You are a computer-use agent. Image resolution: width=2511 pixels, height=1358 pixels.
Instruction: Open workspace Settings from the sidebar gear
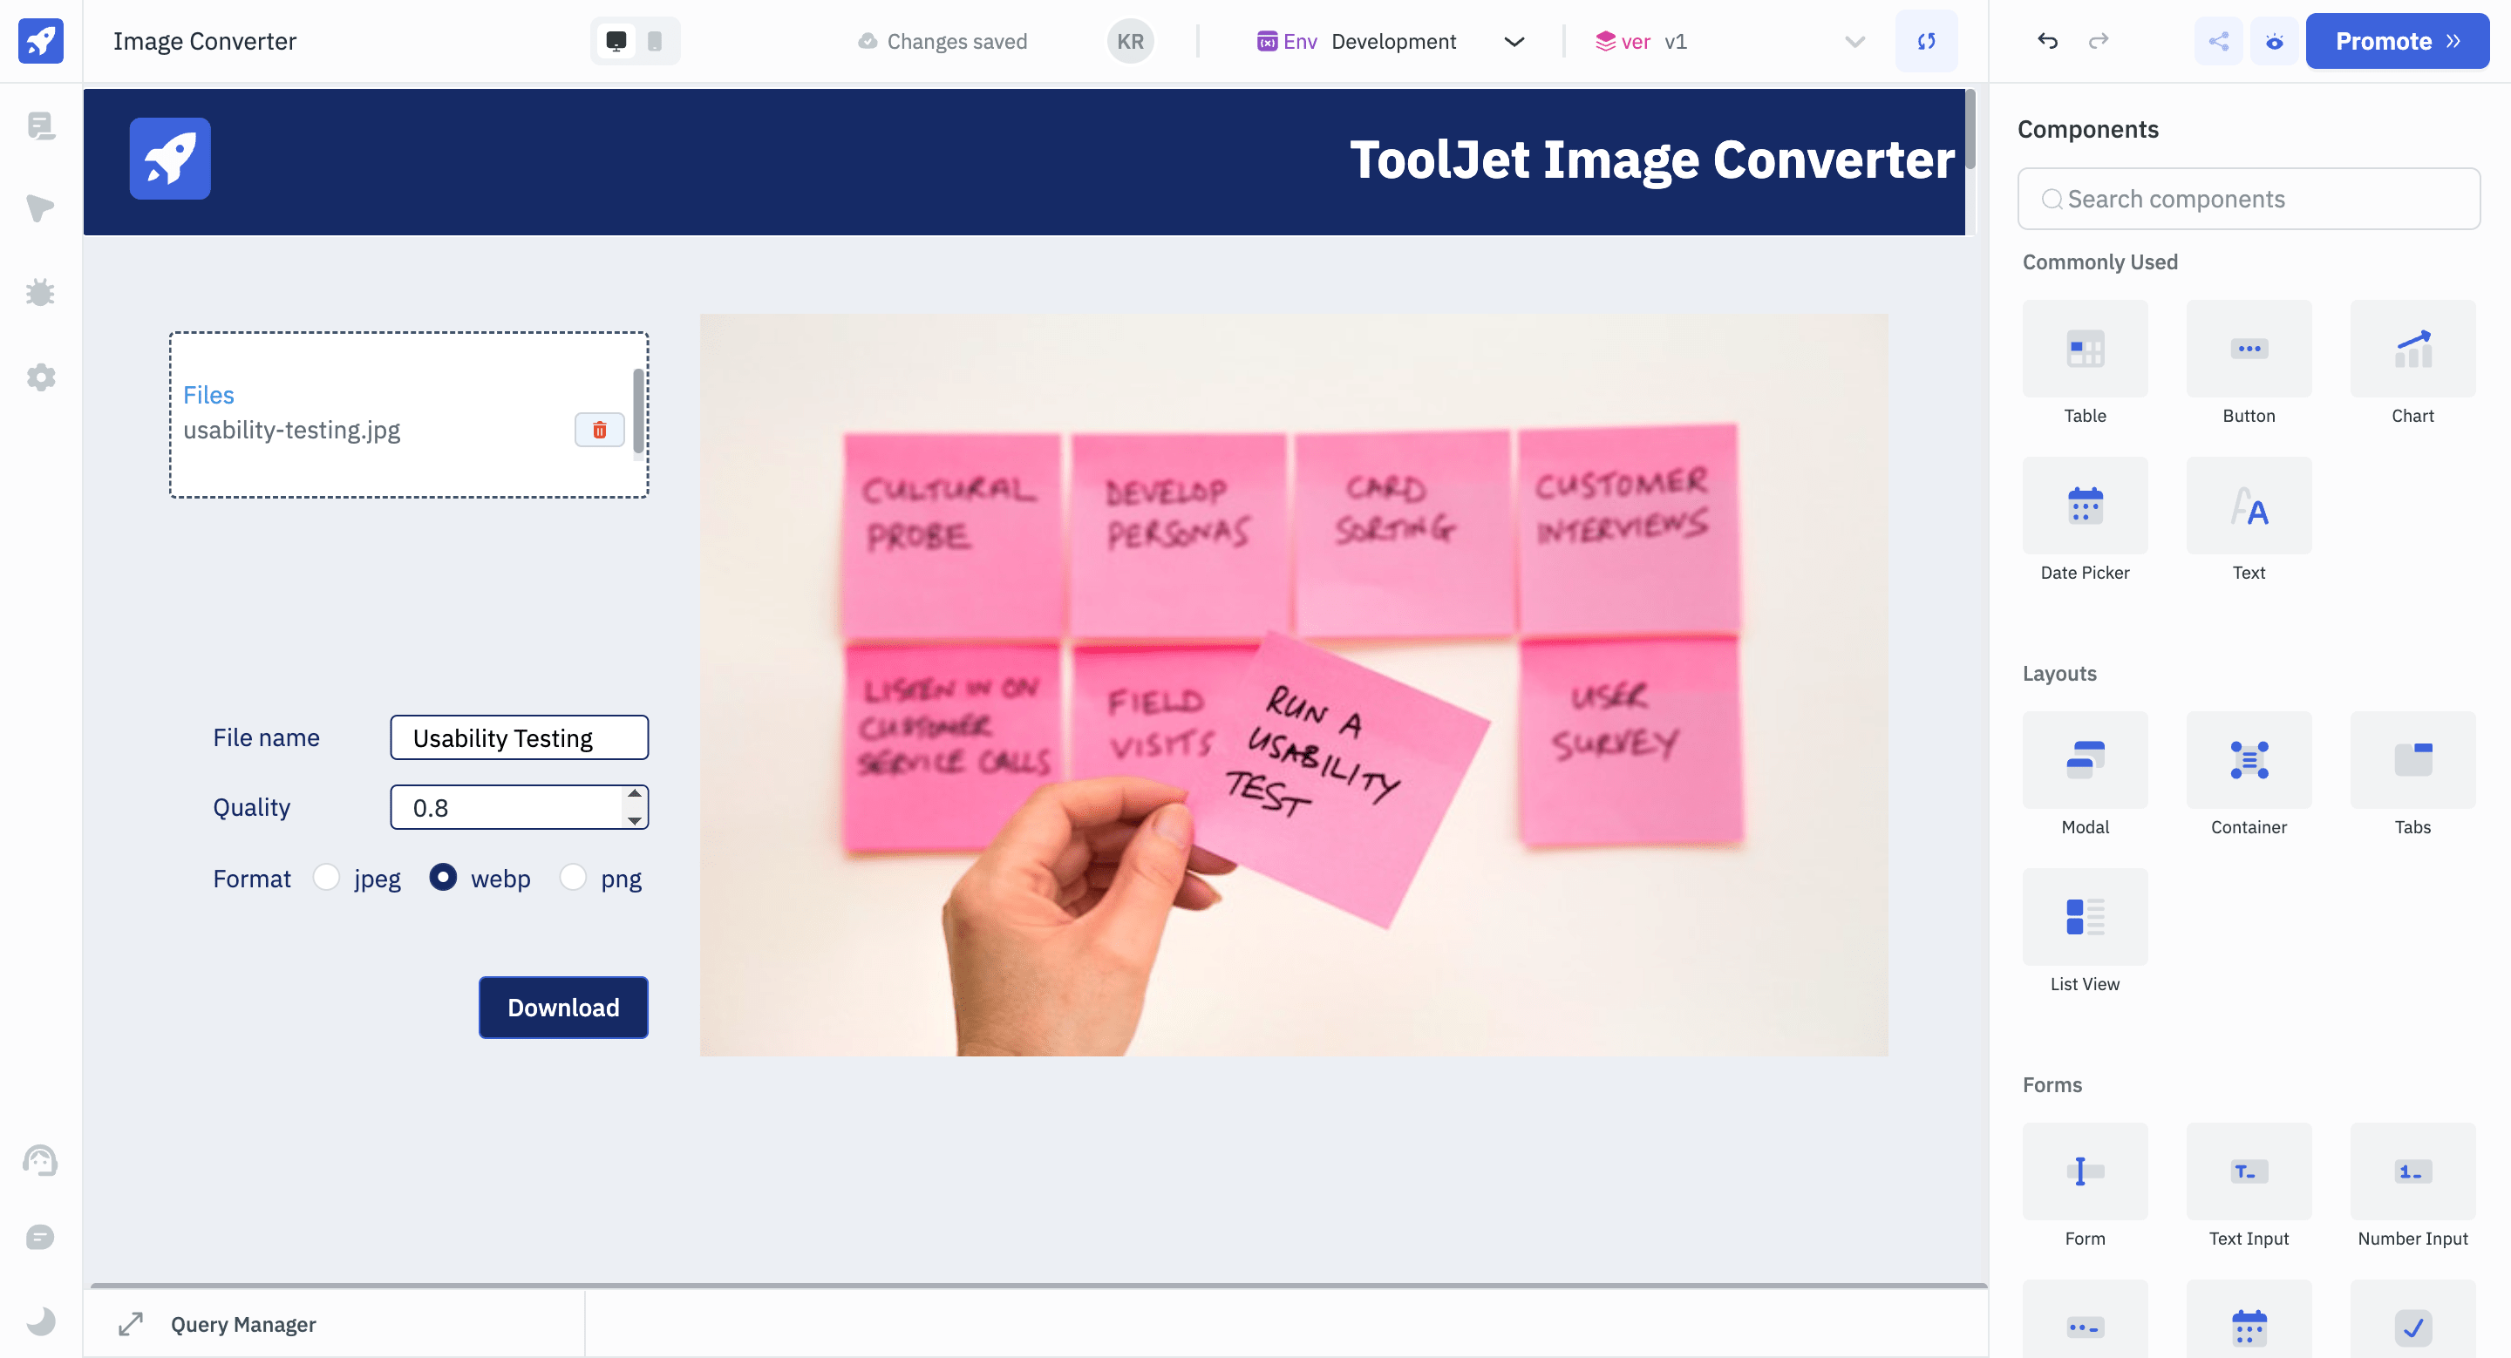click(41, 377)
